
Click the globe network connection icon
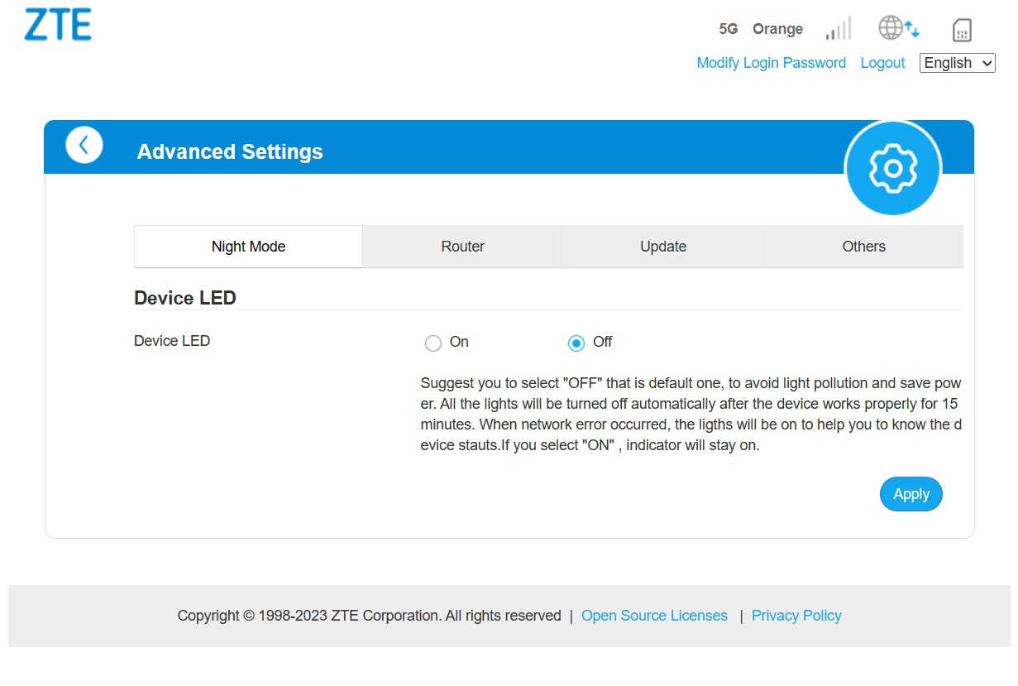(x=899, y=29)
